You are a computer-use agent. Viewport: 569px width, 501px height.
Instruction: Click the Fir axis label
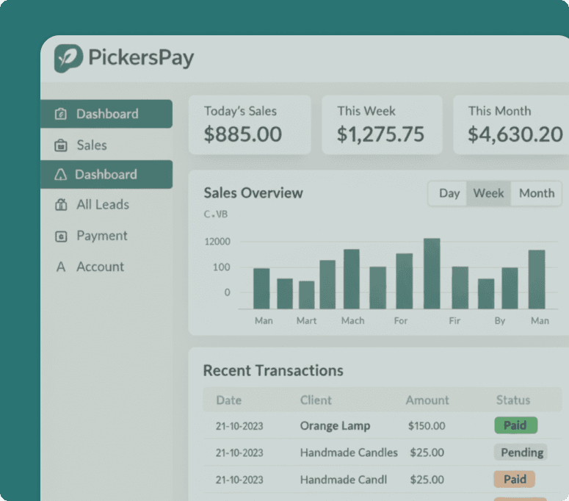coord(454,320)
